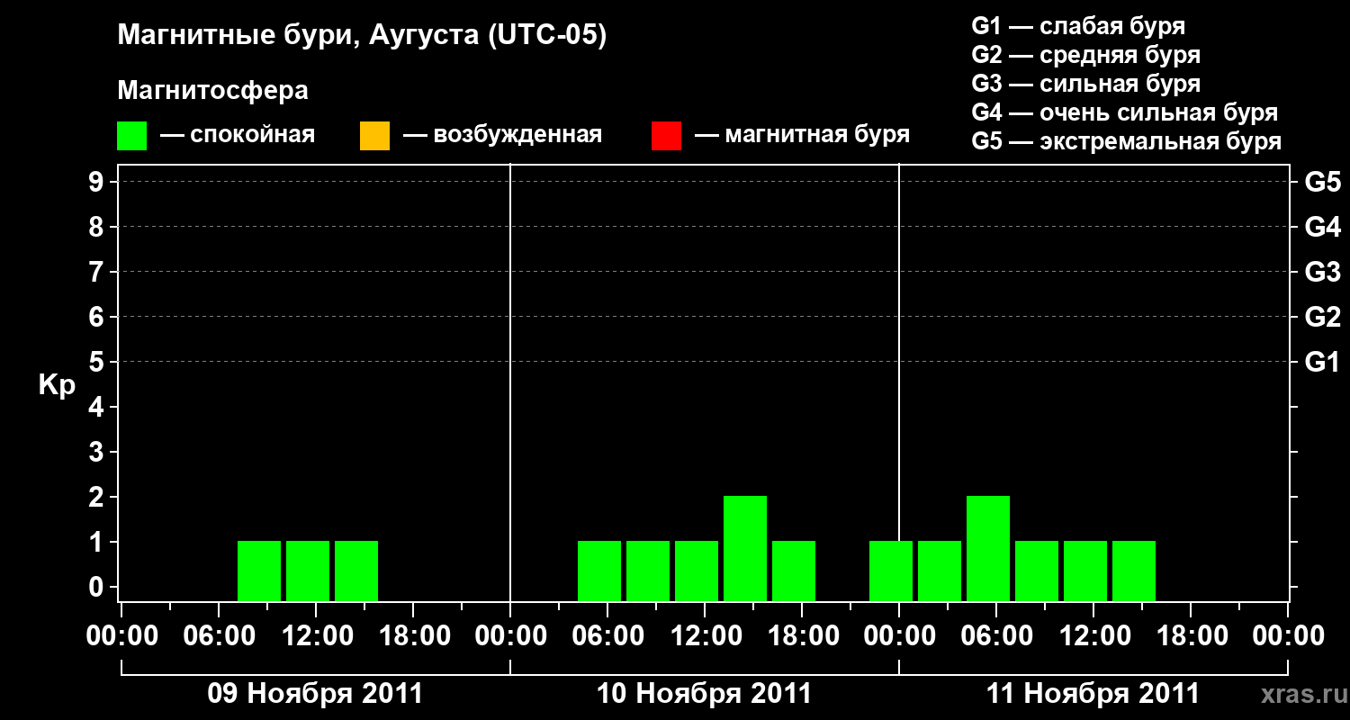Click the 12:00 time label under 09 Ноября

point(316,636)
